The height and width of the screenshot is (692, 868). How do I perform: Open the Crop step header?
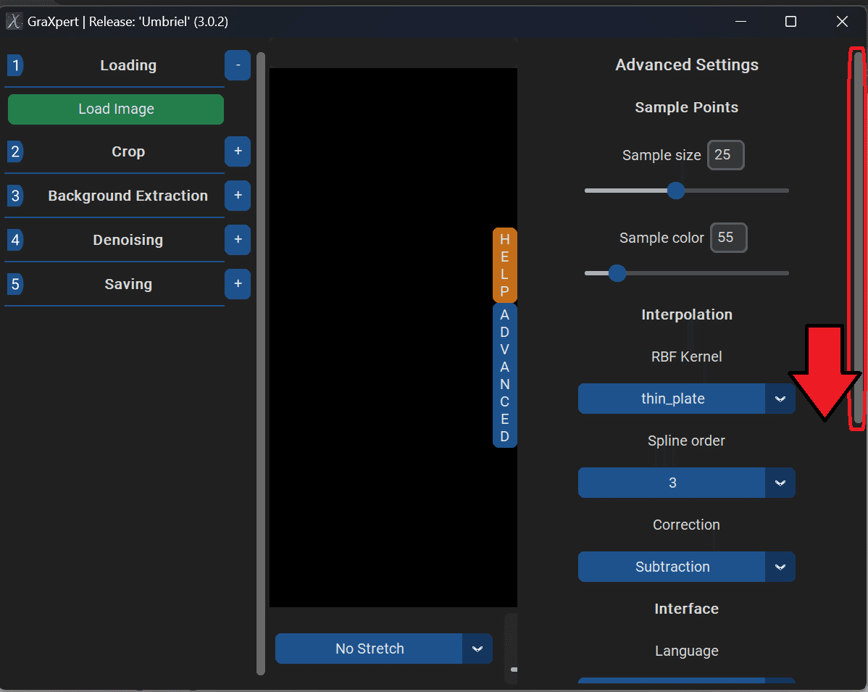coord(128,151)
